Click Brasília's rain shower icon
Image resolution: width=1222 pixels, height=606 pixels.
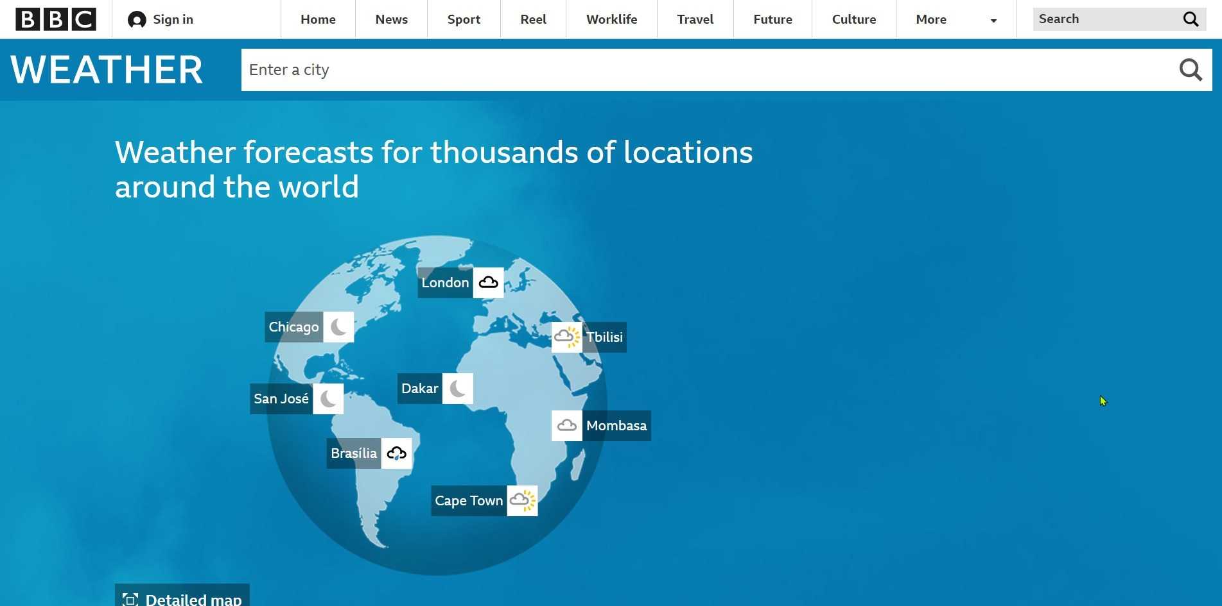pyautogui.click(x=396, y=453)
